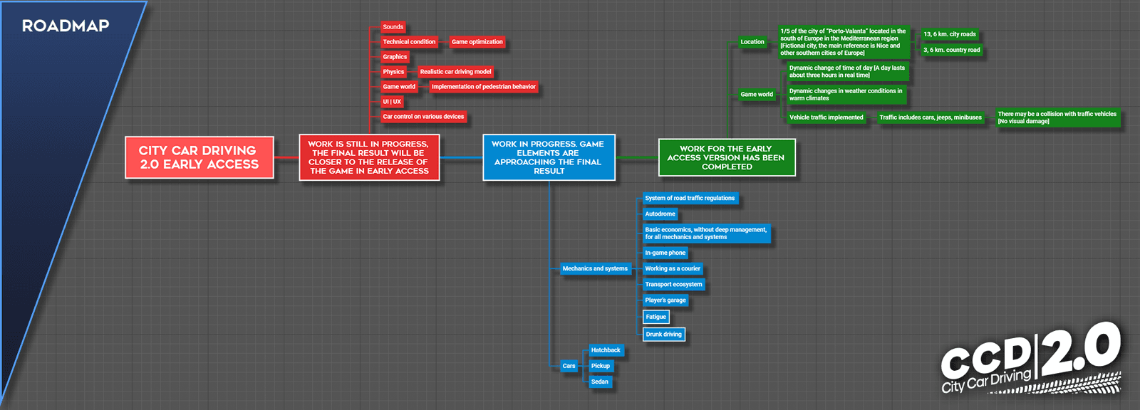1140x410 pixels.
Task: Click the "Game optimization" box
Action: pos(477,42)
